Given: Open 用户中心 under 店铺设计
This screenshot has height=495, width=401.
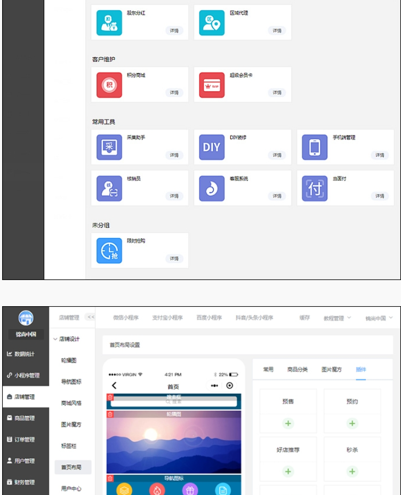Looking at the screenshot, I should (x=71, y=489).
